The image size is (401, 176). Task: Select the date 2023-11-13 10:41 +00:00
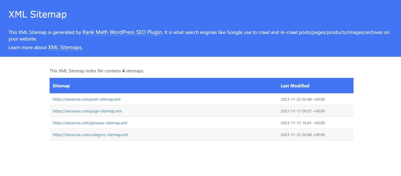click(x=303, y=123)
